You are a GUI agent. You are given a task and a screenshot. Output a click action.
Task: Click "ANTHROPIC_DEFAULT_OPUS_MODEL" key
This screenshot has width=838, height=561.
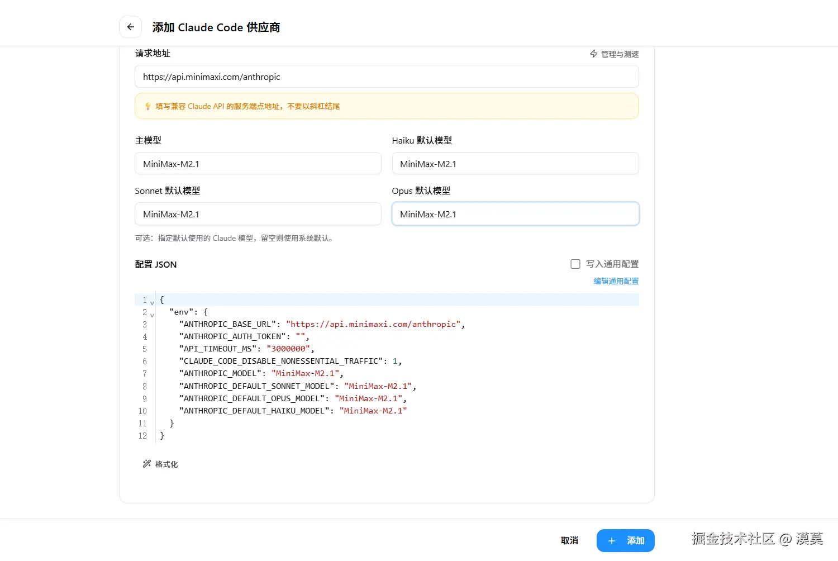tap(253, 398)
